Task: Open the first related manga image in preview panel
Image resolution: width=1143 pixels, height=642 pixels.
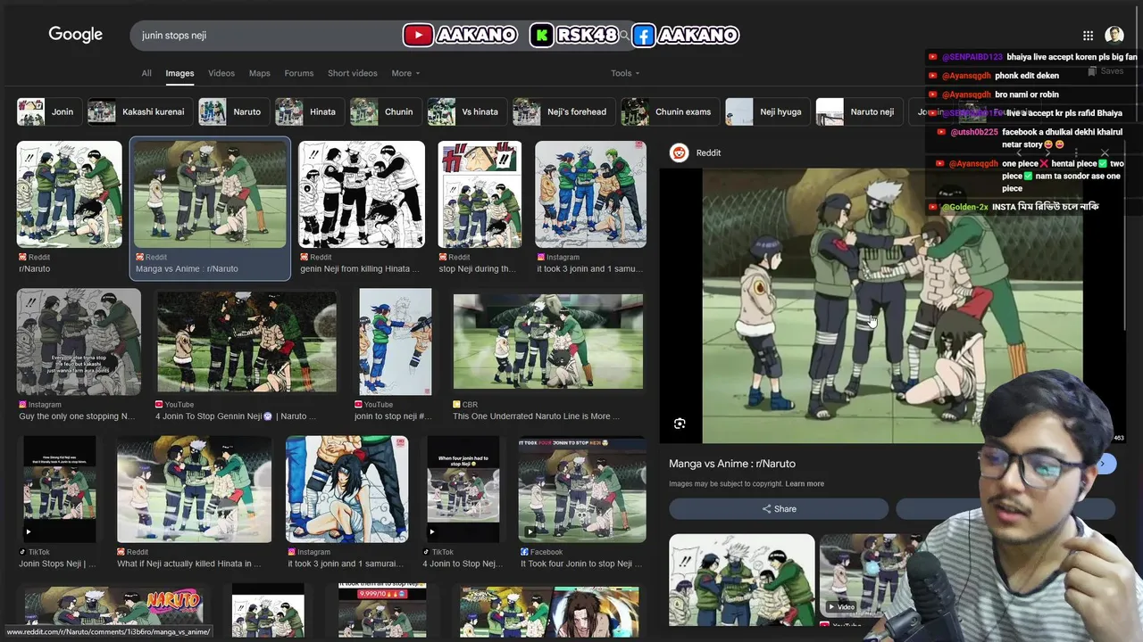Action: pos(741,580)
